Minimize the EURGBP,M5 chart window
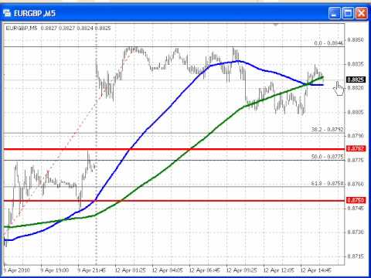Image resolution: width=371 pixels, height=278 pixels. point(335,13)
